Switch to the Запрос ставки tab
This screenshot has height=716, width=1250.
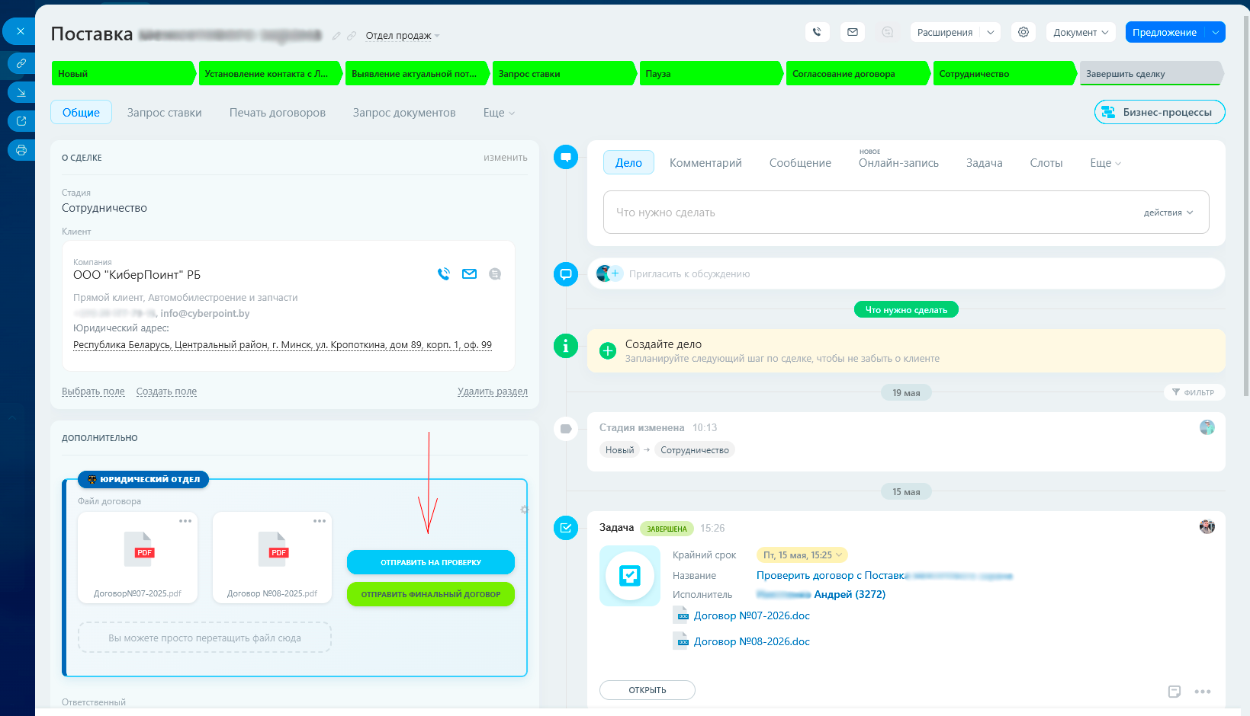pyautogui.click(x=165, y=113)
